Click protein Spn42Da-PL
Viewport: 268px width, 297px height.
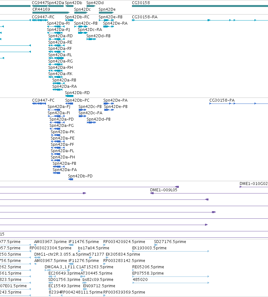coord(62,151)
